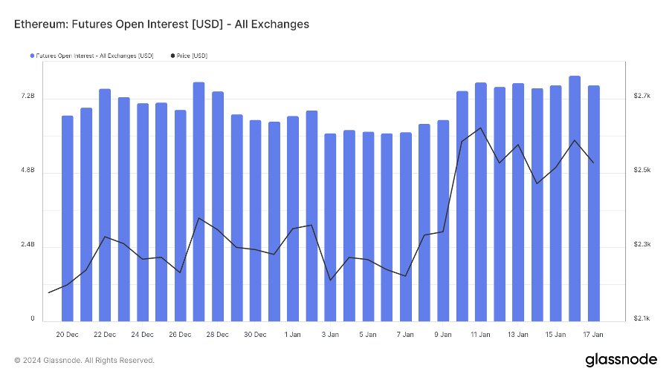Click the glassnode logo
The image size is (672, 377).
(x=621, y=360)
